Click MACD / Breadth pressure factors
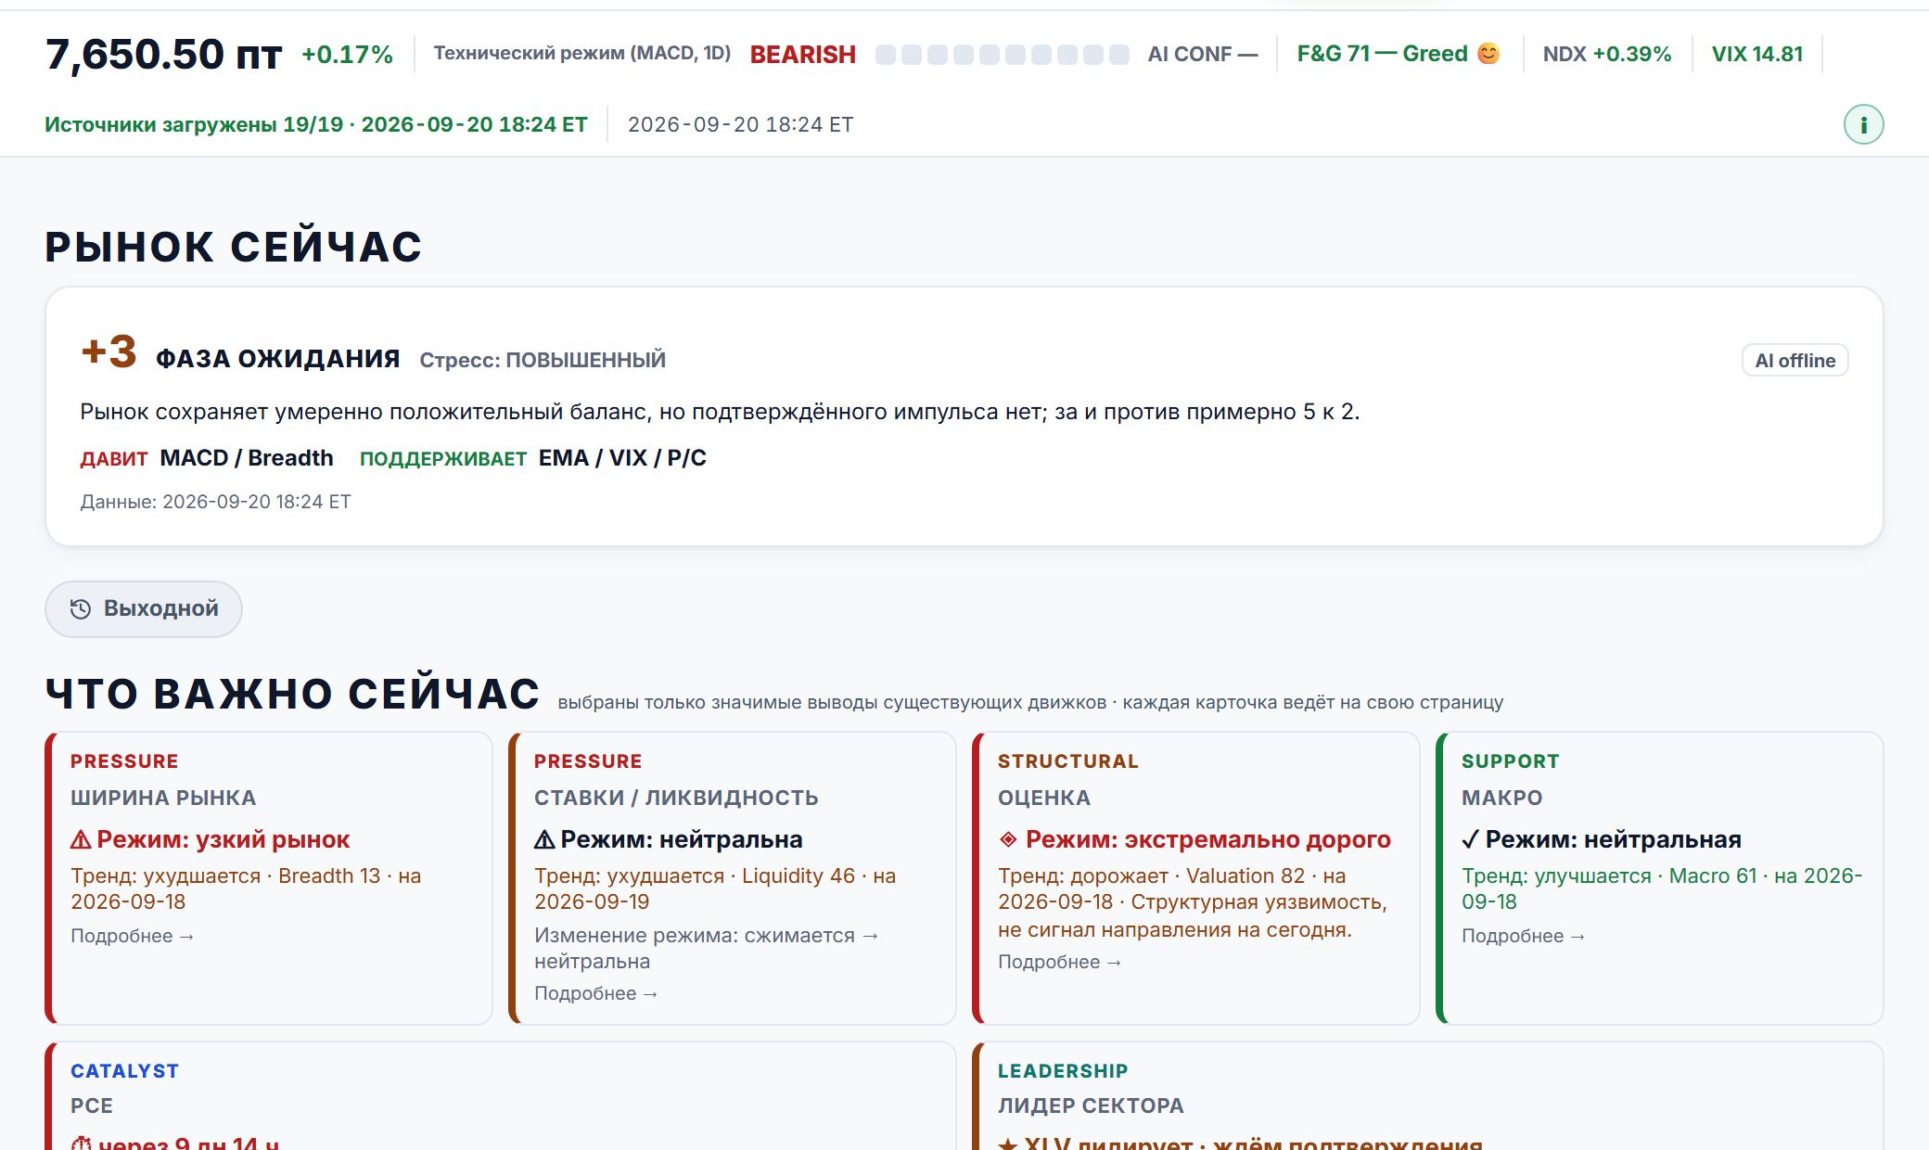 (x=247, y=458)
